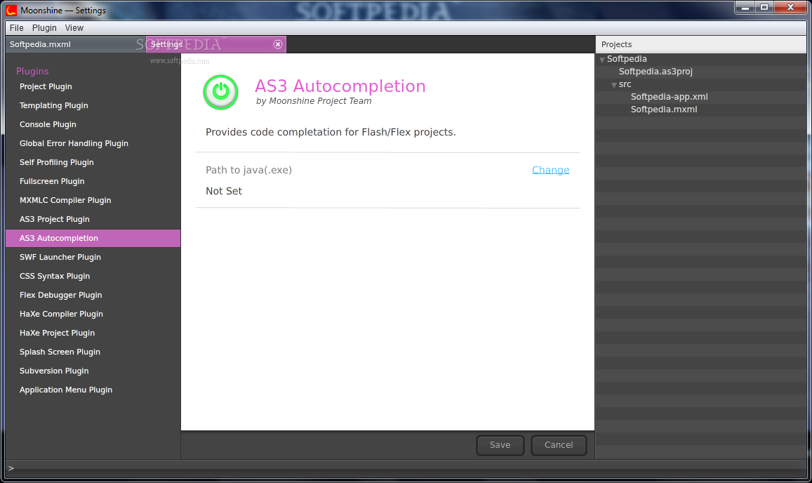Click the Change link for java path
The height and width of the screenshot is (483, 812).
coord(550,170)
